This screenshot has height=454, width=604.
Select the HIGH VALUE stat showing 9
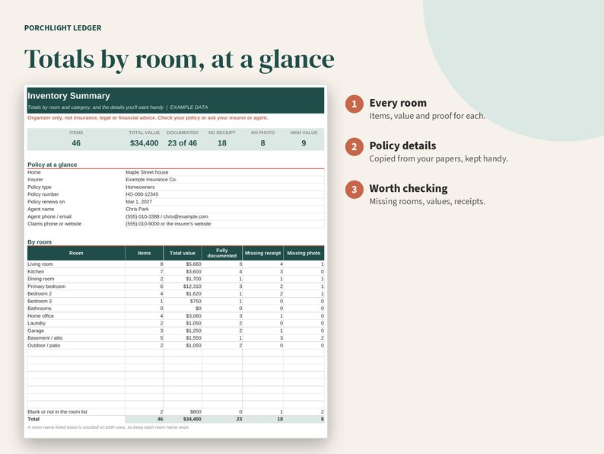click(x=304, y=139)
